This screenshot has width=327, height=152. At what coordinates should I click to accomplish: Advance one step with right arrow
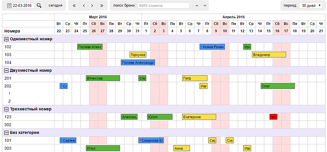tap(92, 6)
